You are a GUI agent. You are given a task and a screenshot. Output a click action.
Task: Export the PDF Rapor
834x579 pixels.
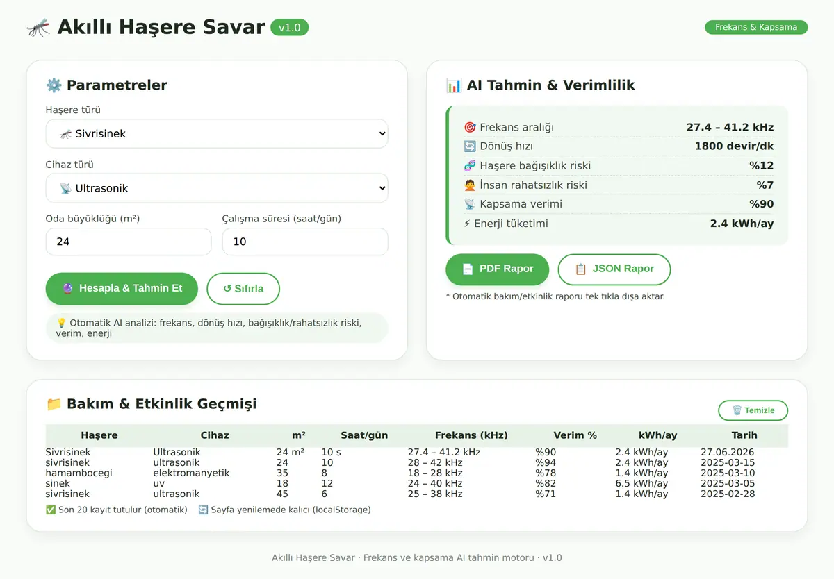tap(498, 269)
